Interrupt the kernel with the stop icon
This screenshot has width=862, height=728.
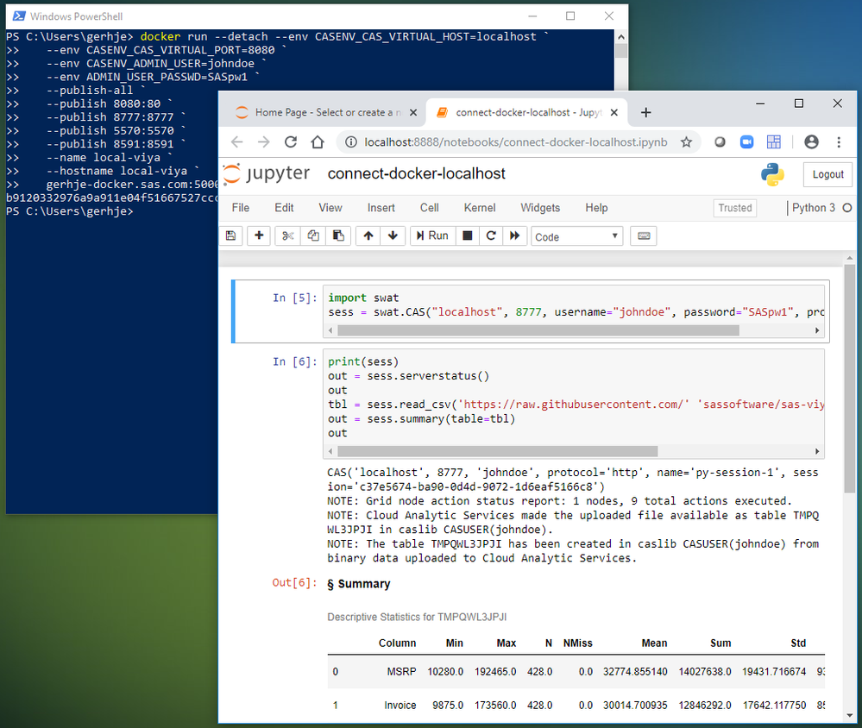(468, 235)
